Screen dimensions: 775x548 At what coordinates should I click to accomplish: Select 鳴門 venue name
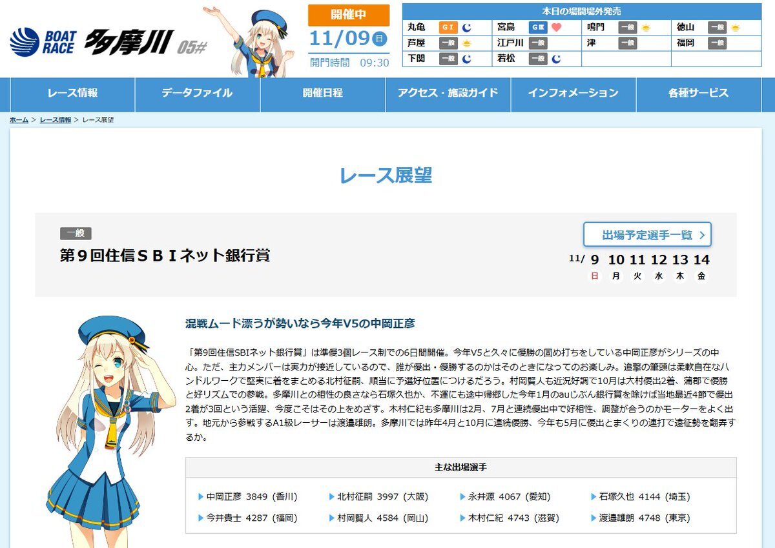(x=596, y=28)
